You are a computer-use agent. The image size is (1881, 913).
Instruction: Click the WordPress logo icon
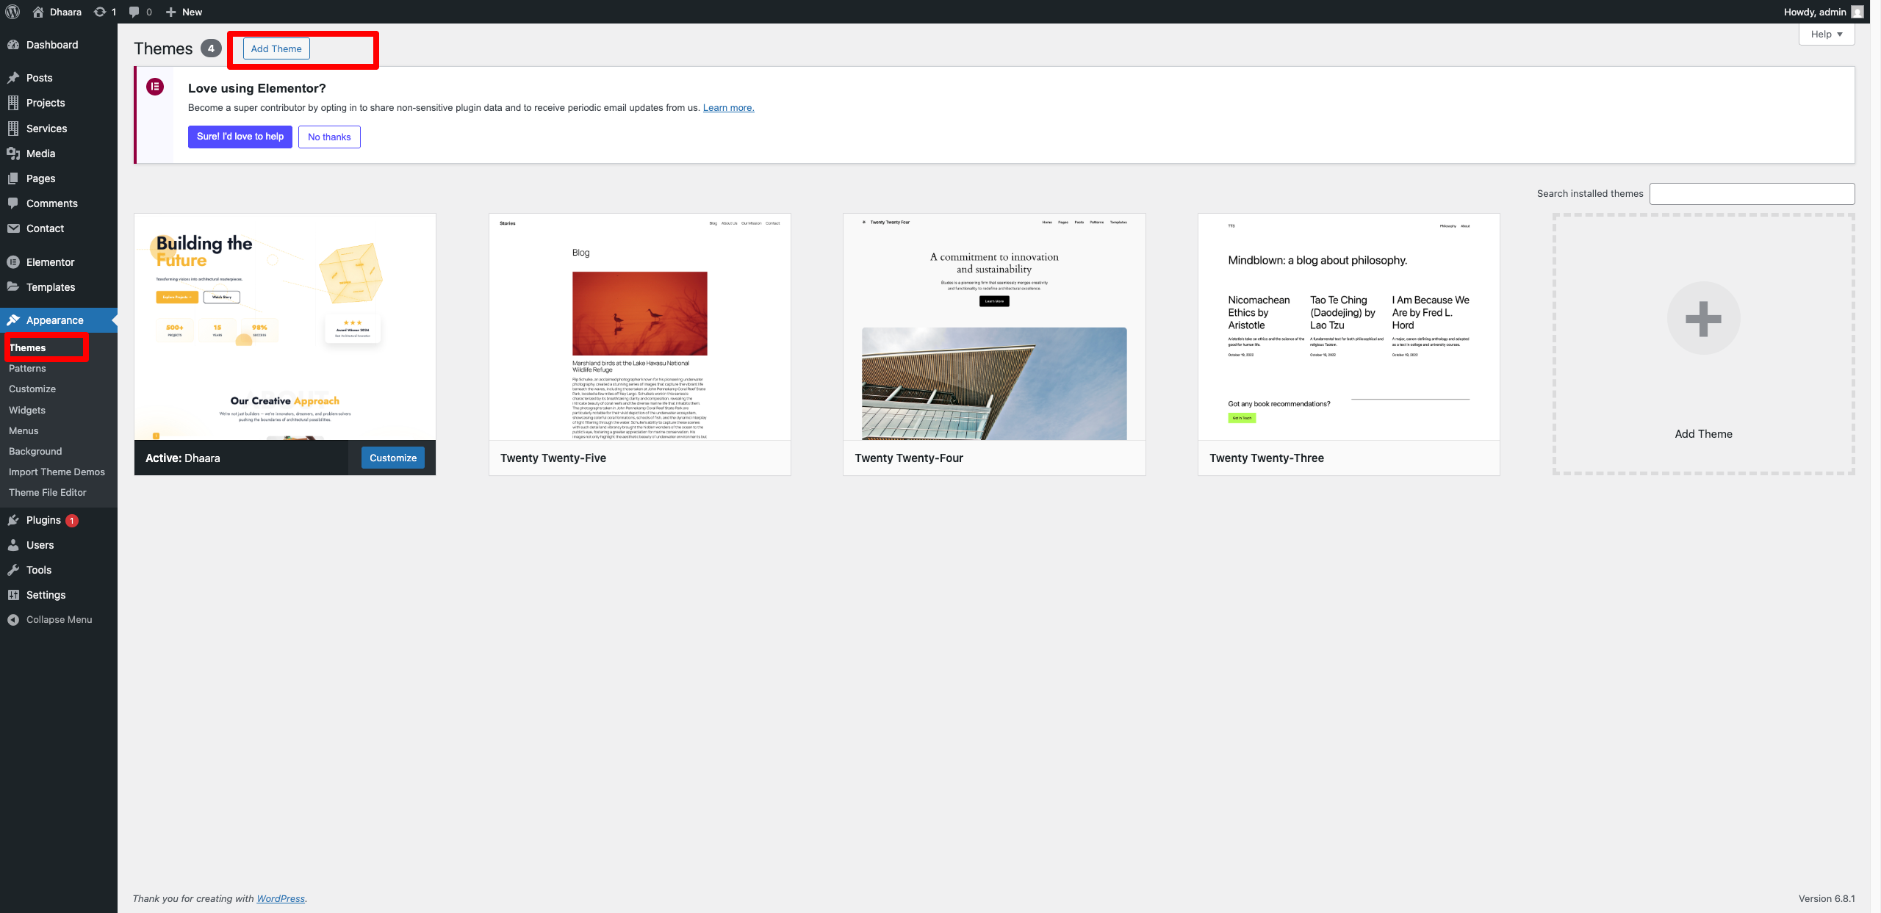[x=12, y=12]
